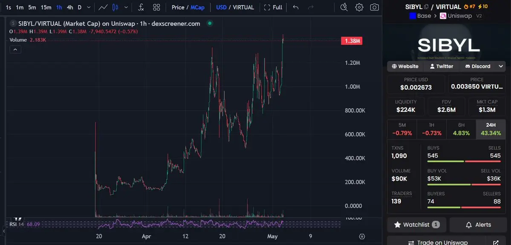Click the VOLUME $90K value
The height and width of the screenshot is (245, 511).
click(x=399, y=179)
